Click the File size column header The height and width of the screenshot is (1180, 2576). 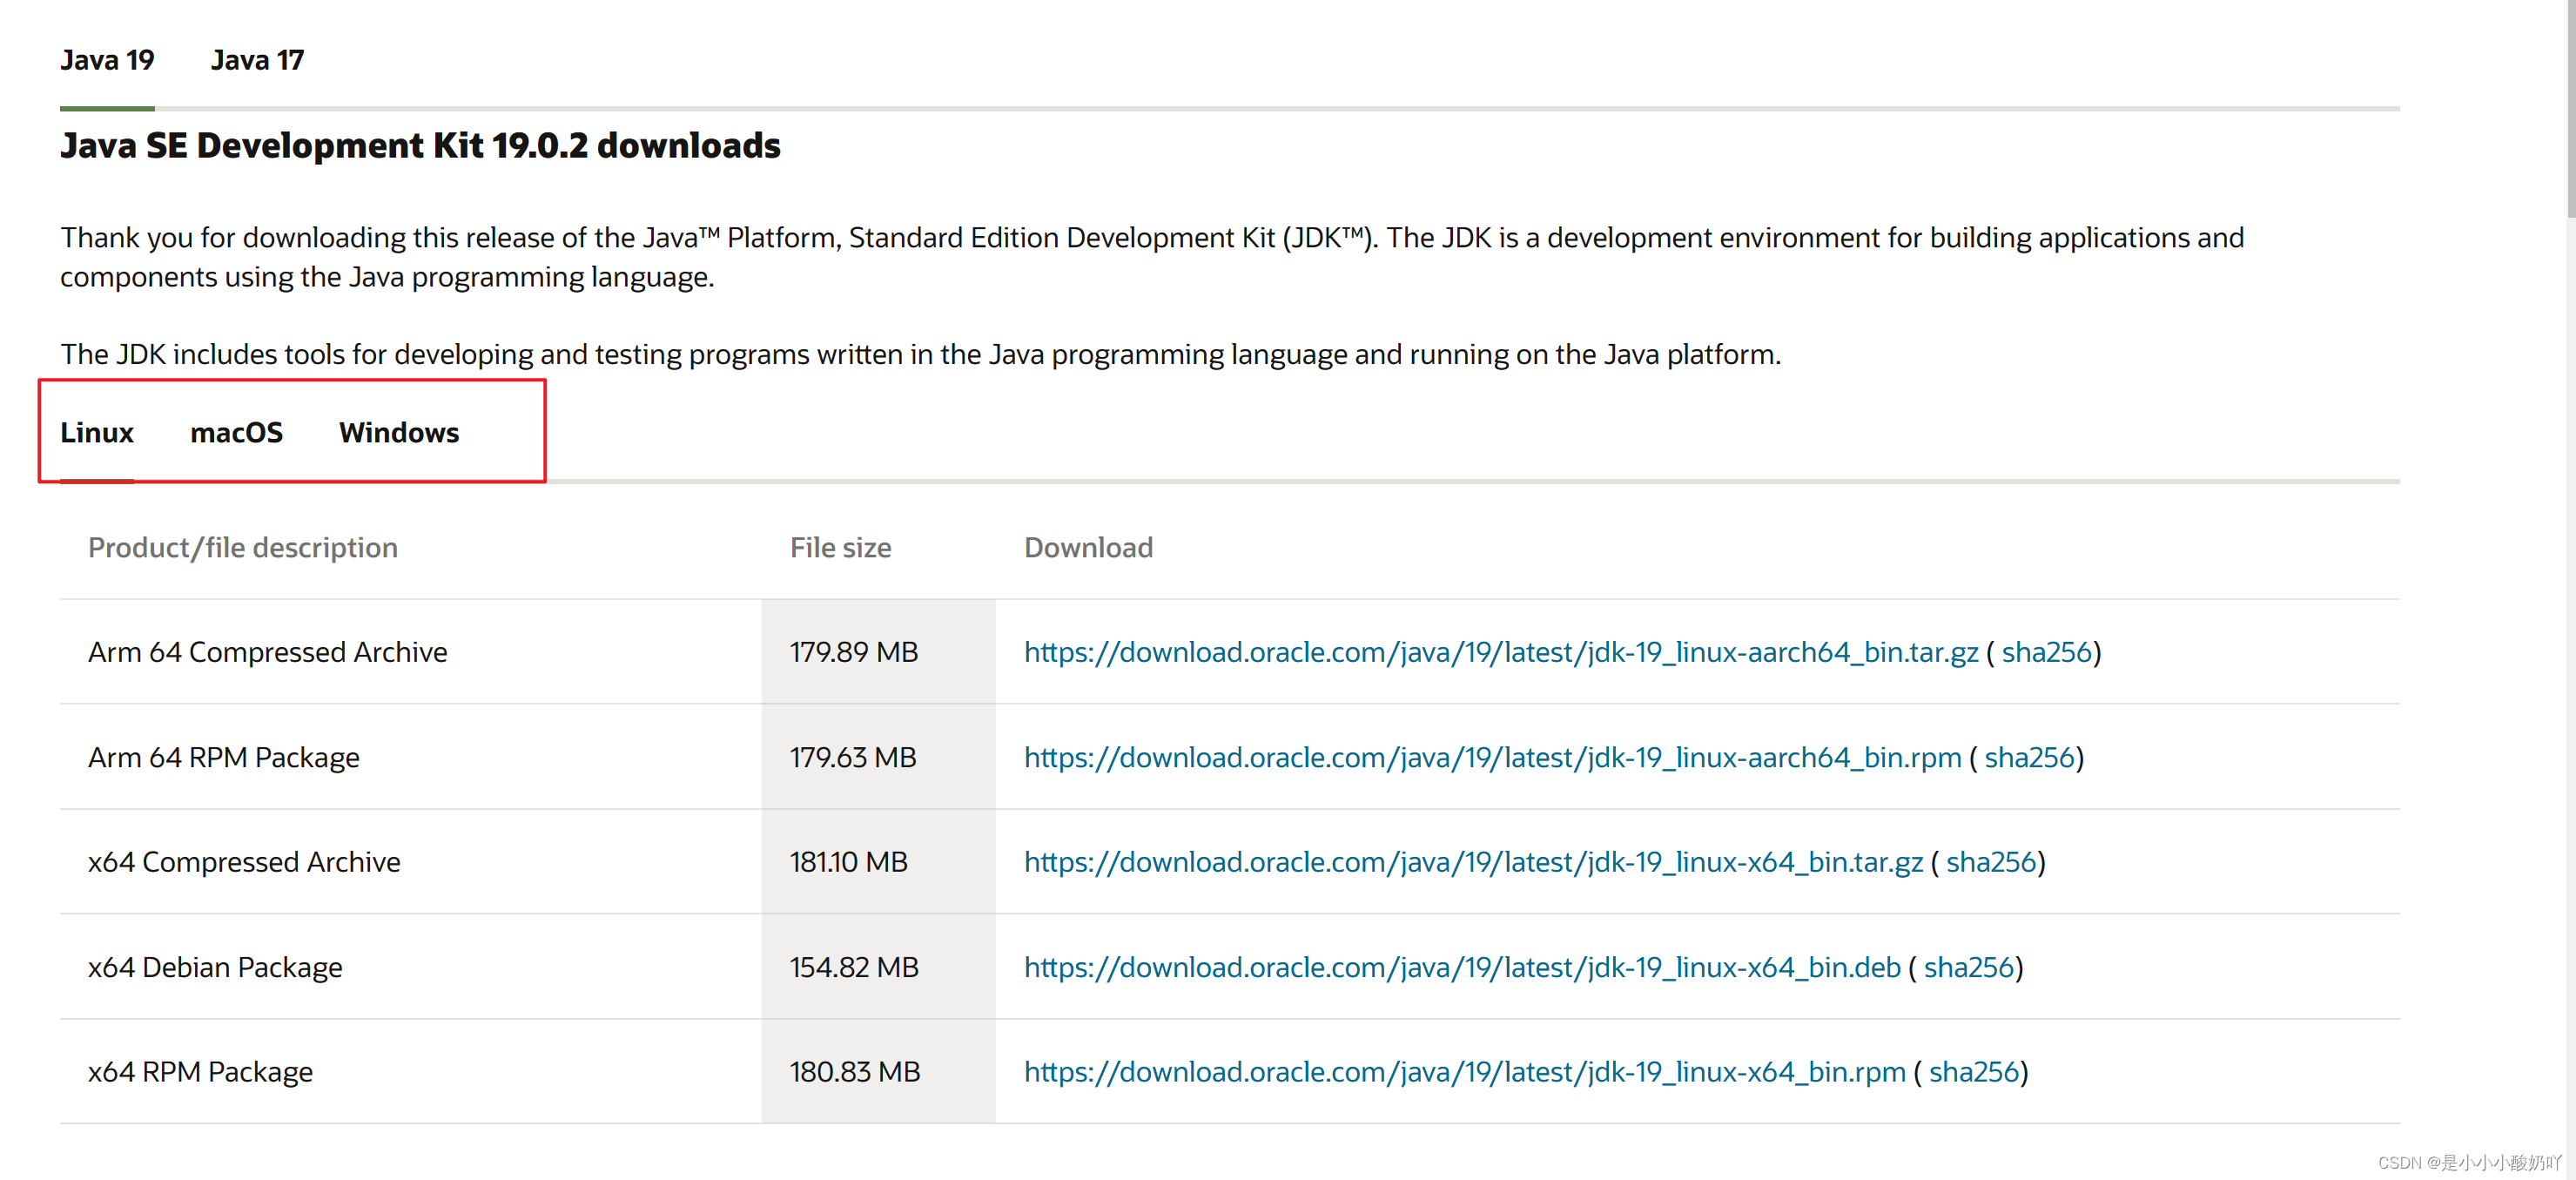pyautogui.click(x=840, y=548)
